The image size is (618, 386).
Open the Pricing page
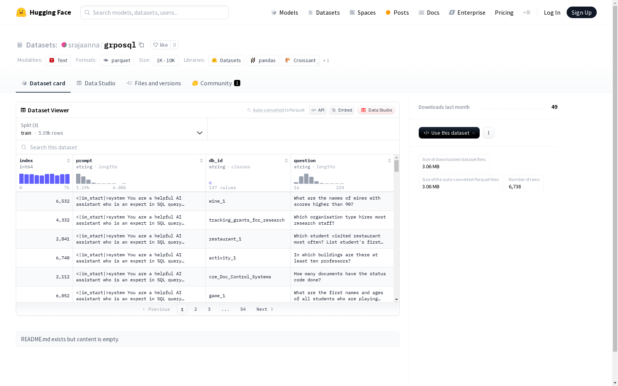pyautogui.click(x=504, y=12)
